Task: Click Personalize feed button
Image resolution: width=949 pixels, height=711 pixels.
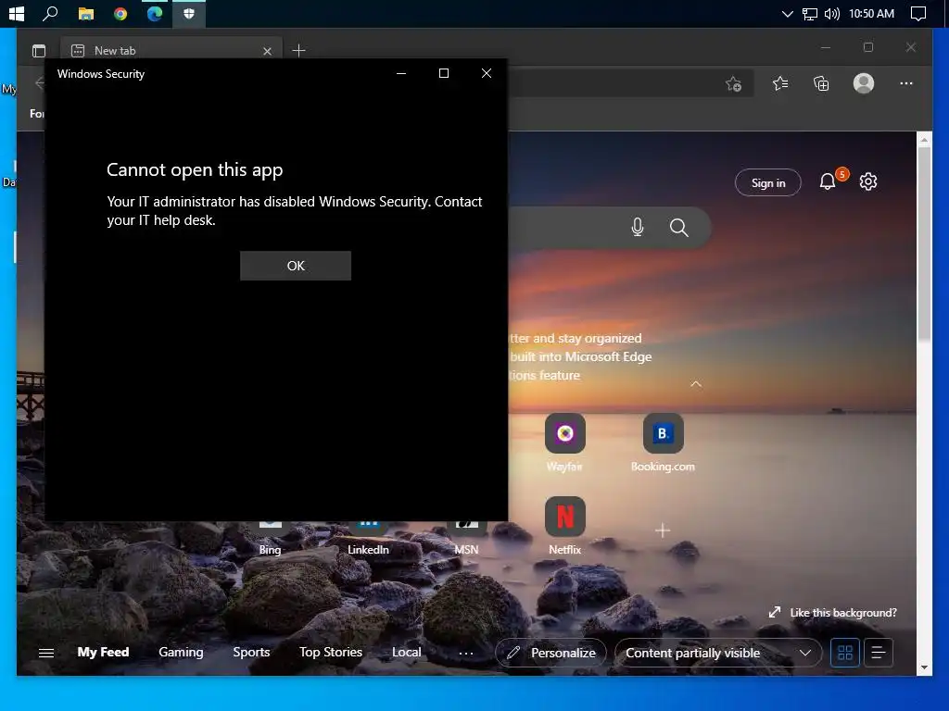Action: 550,653
